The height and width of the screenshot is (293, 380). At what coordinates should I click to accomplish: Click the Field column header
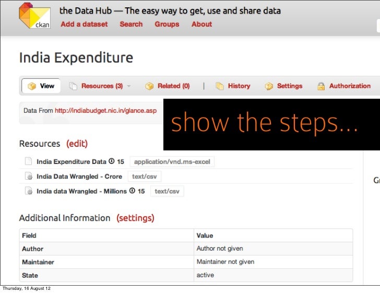[106, 236]
